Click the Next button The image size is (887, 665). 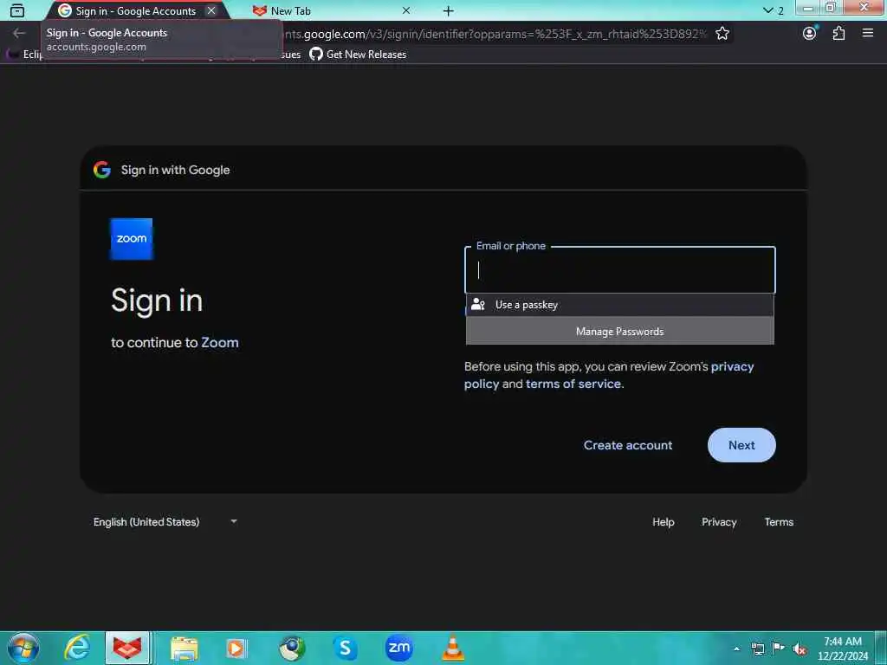coord(741,445)
